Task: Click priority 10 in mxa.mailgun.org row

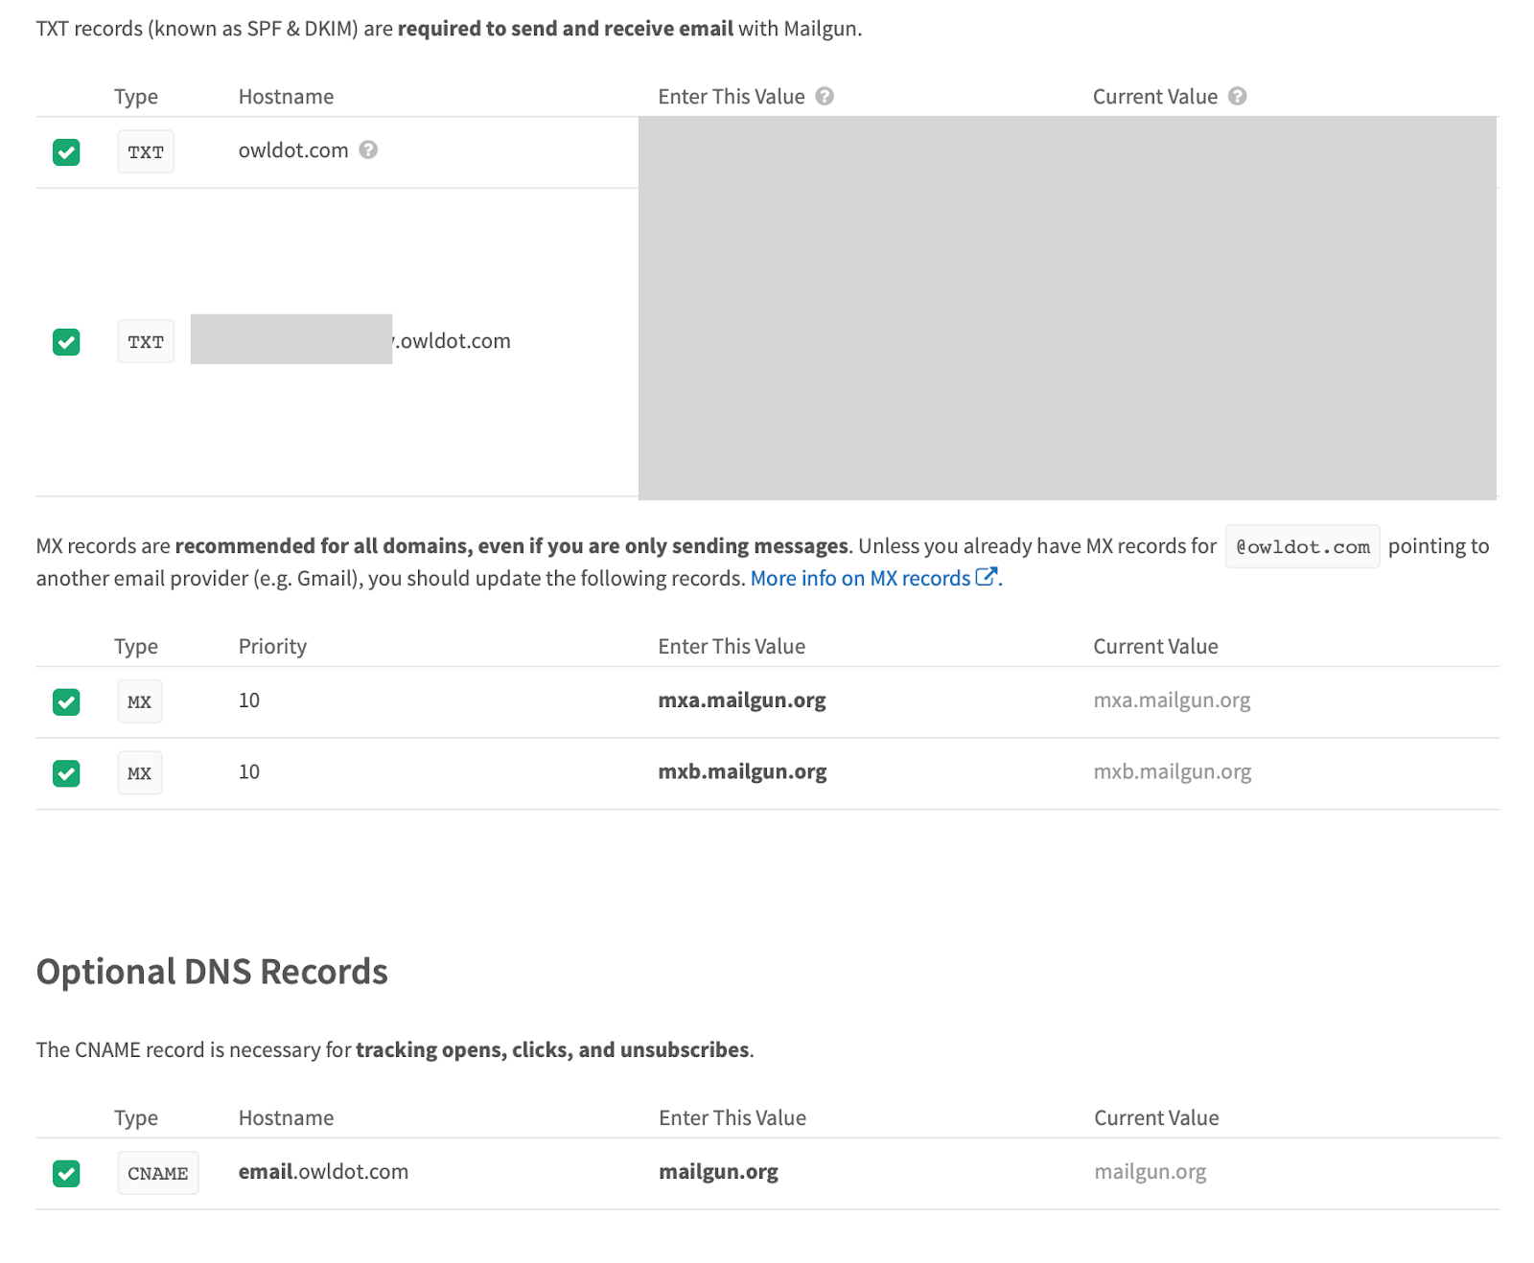Action: pyautogui.click(x=249, y=700)
